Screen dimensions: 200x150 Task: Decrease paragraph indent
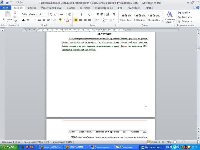(97, 14)
